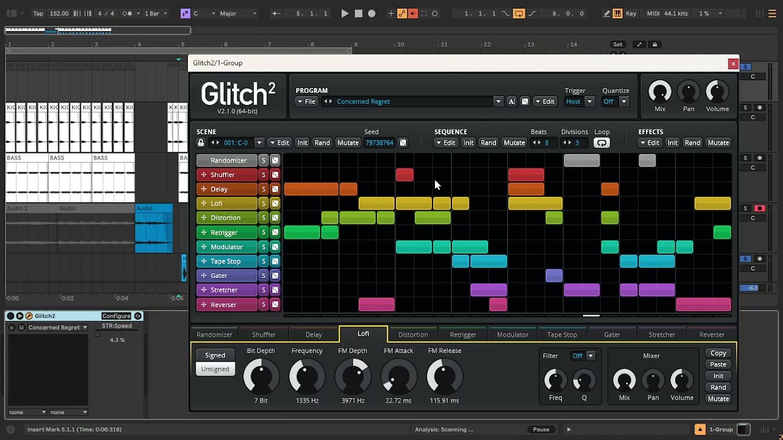Open the Scene Edit menu

coord(279,143)
